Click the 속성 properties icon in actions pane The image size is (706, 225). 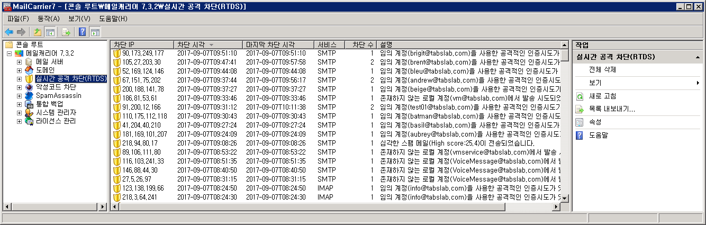tap(580, 122)
